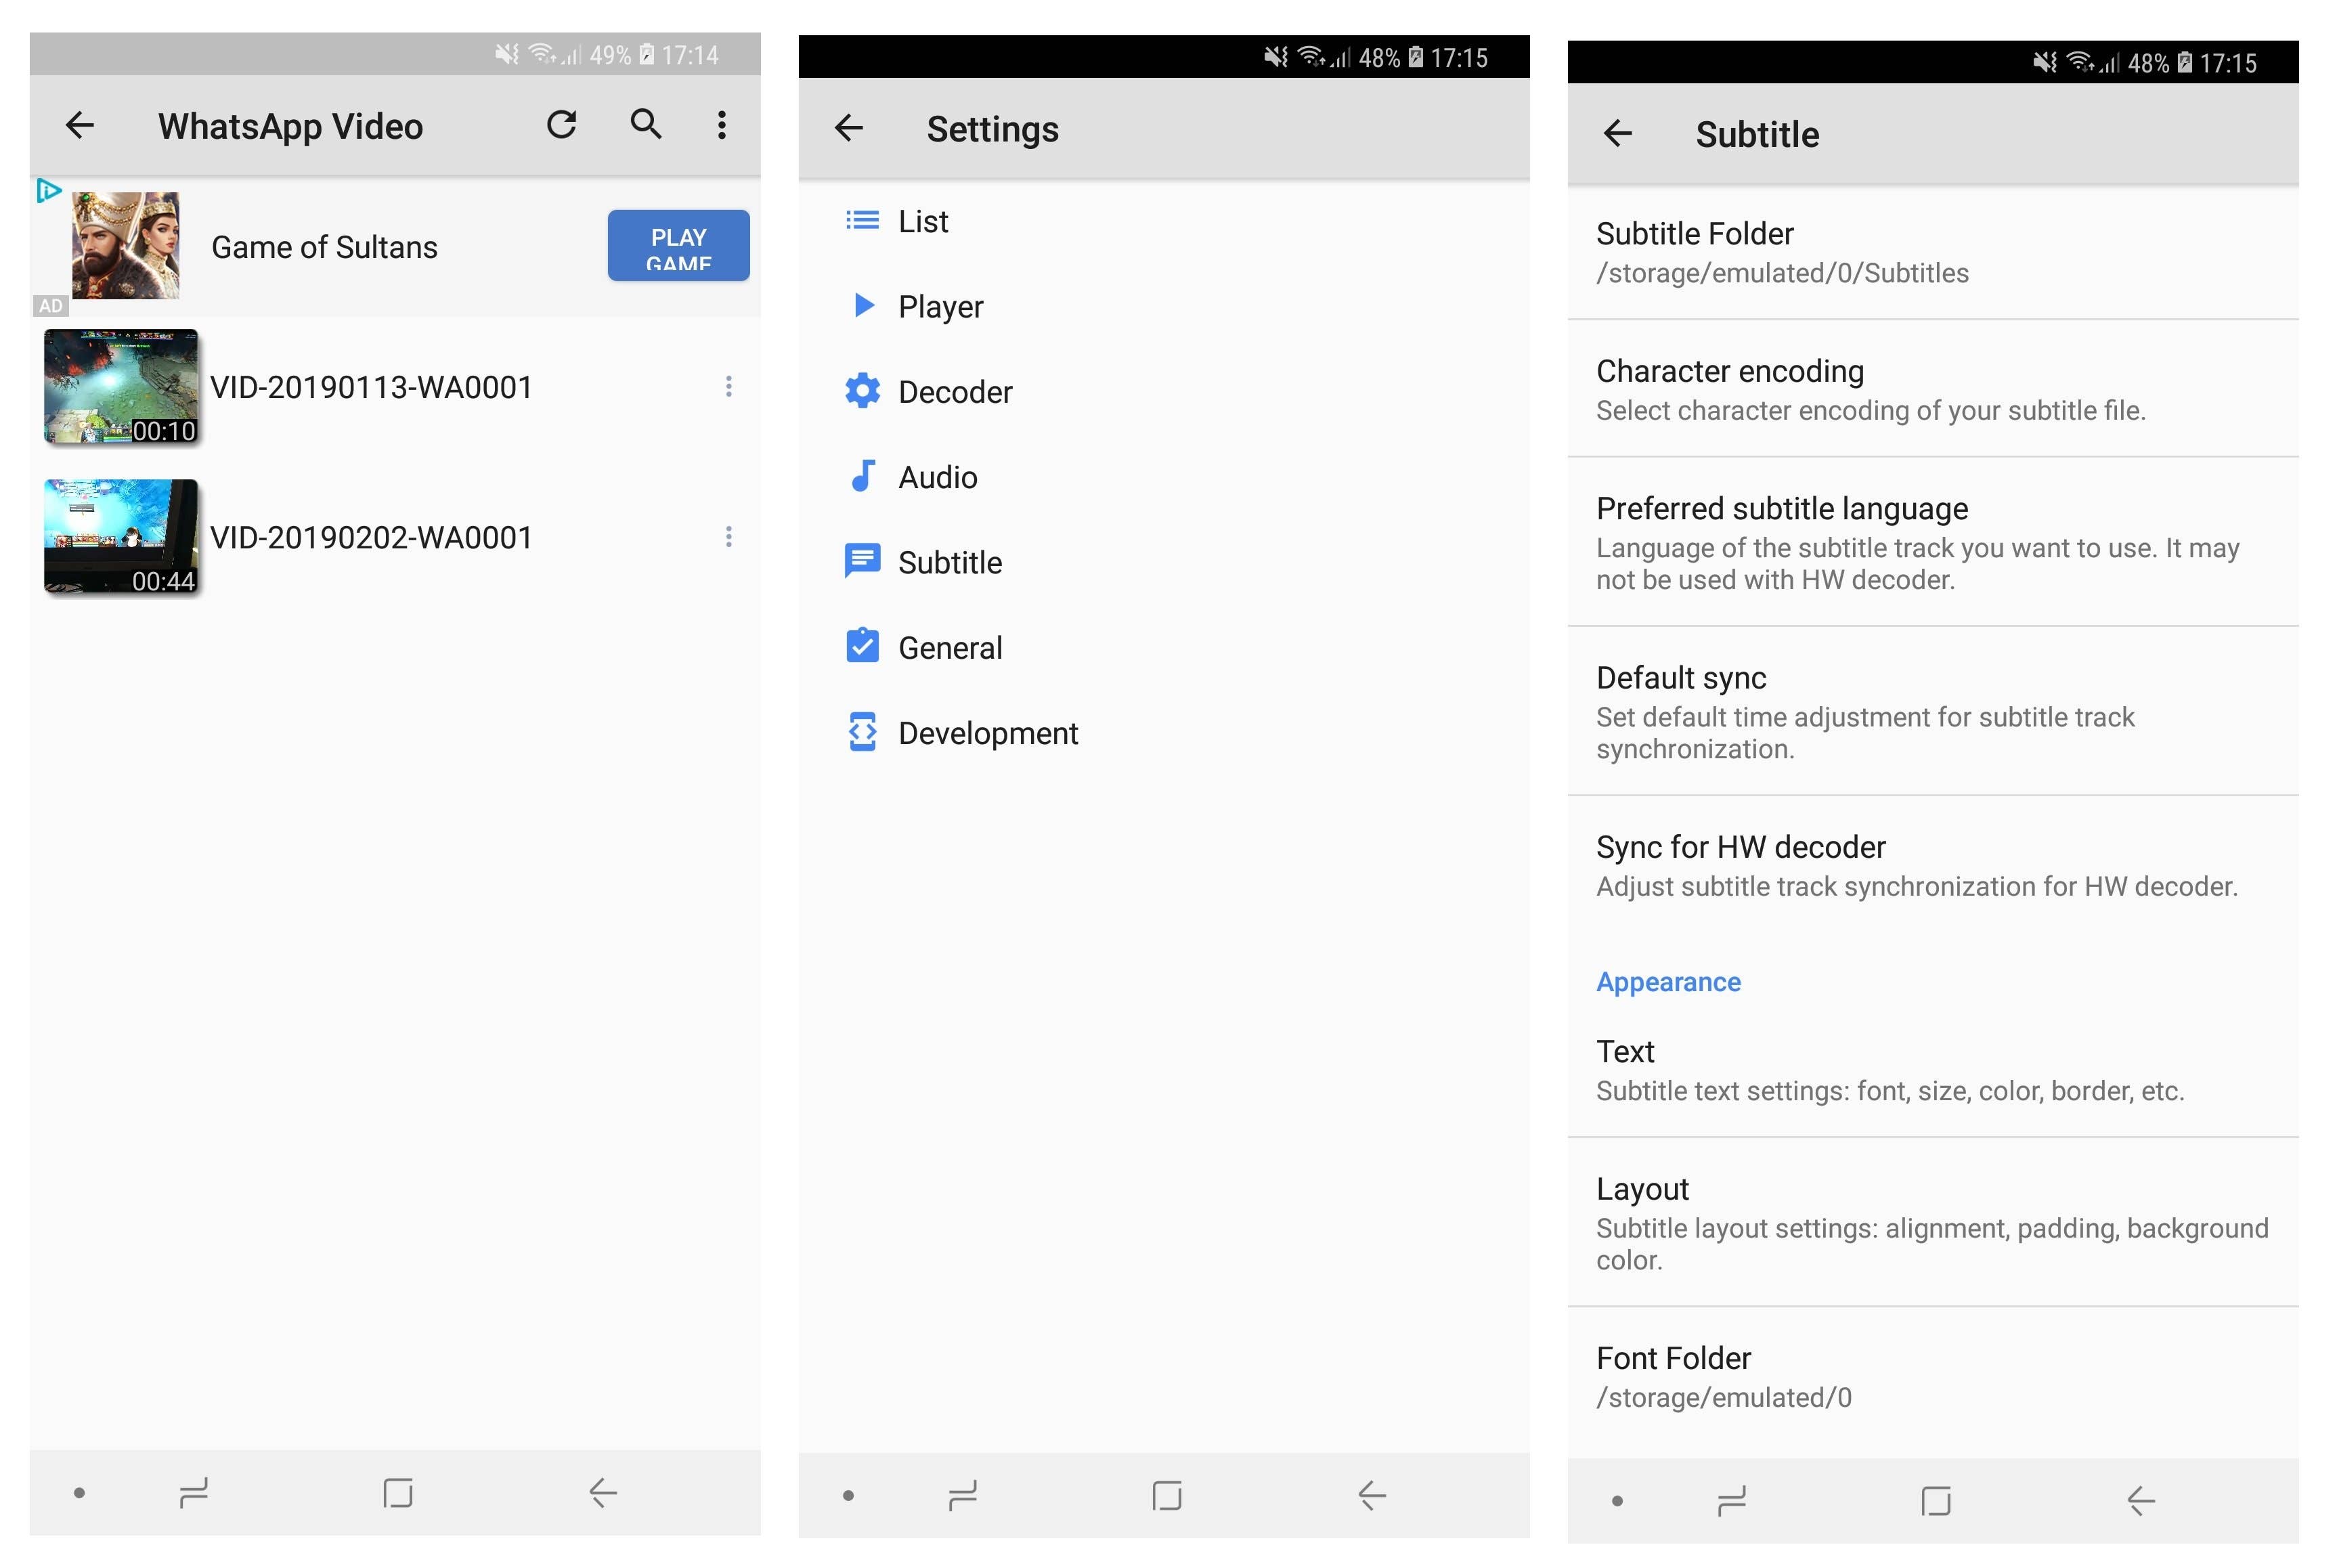This screenshot has height=1568, width=2337.
Task: Tap the AdChoices icon on the ad
Action: 48,190
